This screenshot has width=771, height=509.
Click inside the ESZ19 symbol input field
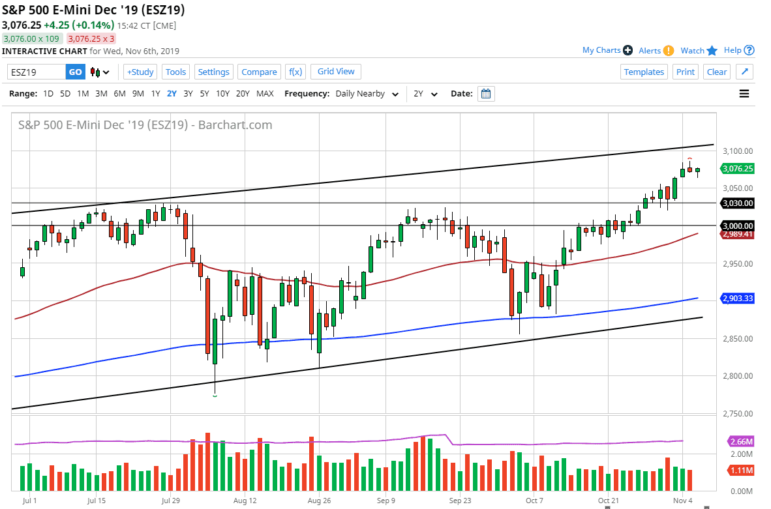pyautogui.click(x=36, y=71)
